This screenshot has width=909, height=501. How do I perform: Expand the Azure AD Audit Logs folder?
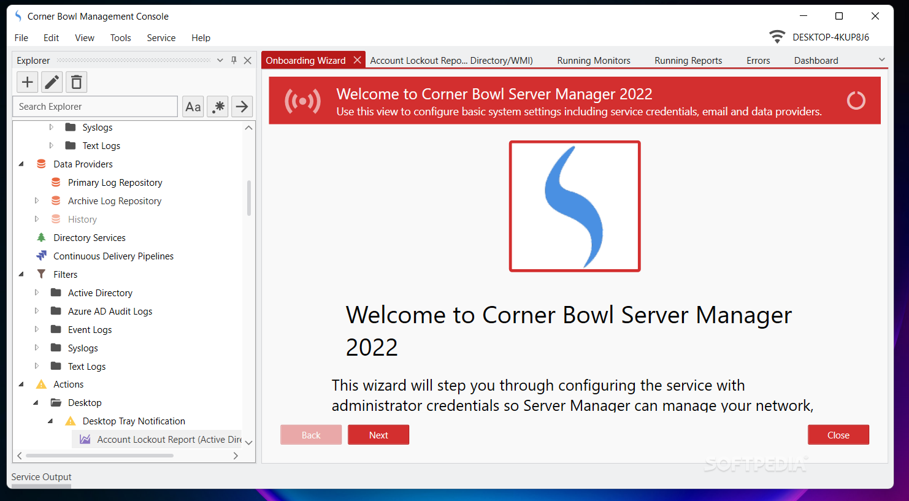[x=36, y=312]
